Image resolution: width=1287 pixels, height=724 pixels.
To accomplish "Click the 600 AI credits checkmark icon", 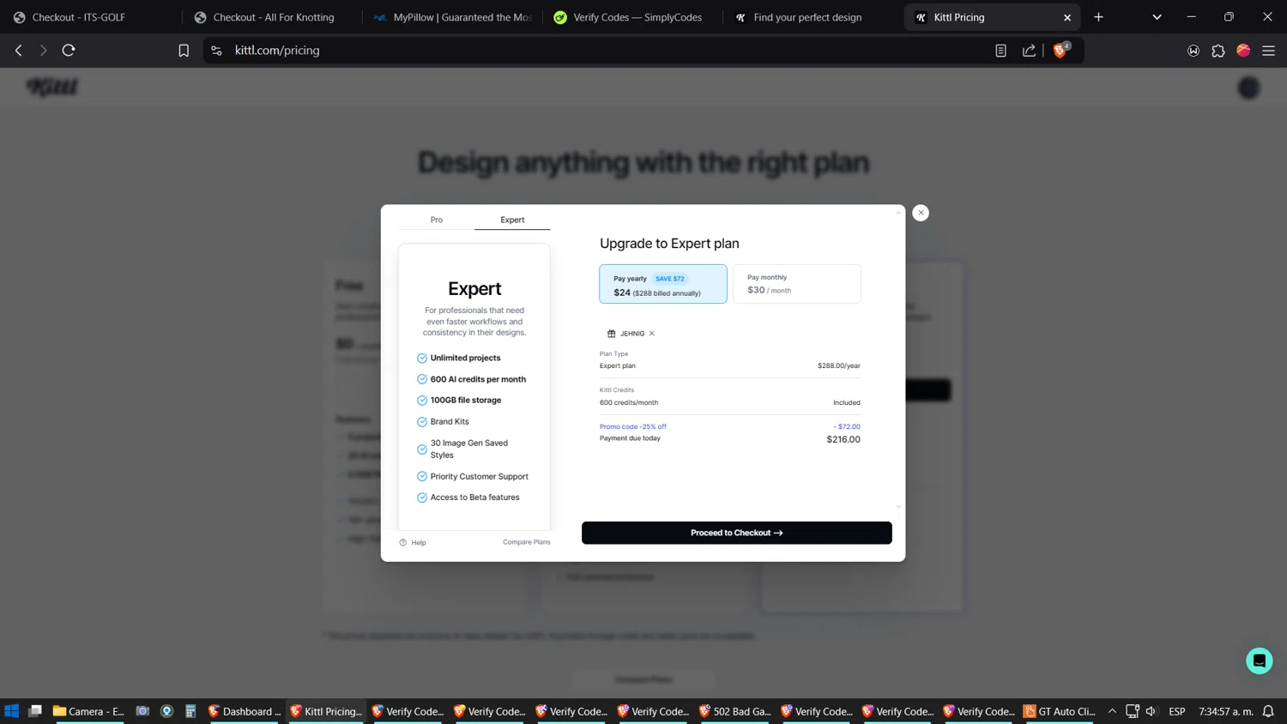I will pos(422,379).
